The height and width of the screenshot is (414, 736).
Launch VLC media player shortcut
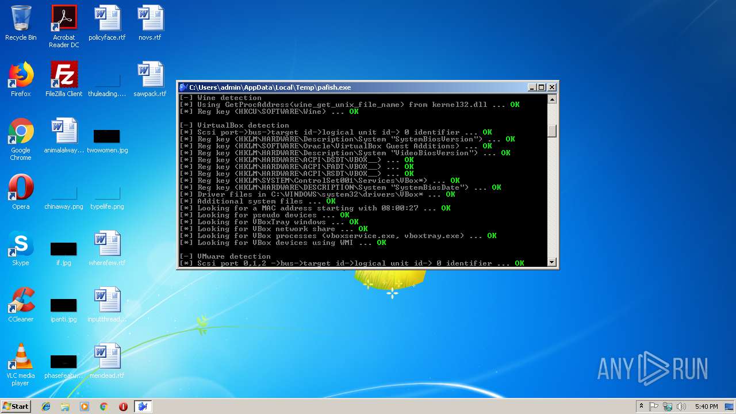pos(21,365)
